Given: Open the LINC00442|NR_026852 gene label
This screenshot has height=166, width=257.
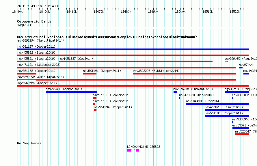Looking at the screenshot, I should point(144,147).
